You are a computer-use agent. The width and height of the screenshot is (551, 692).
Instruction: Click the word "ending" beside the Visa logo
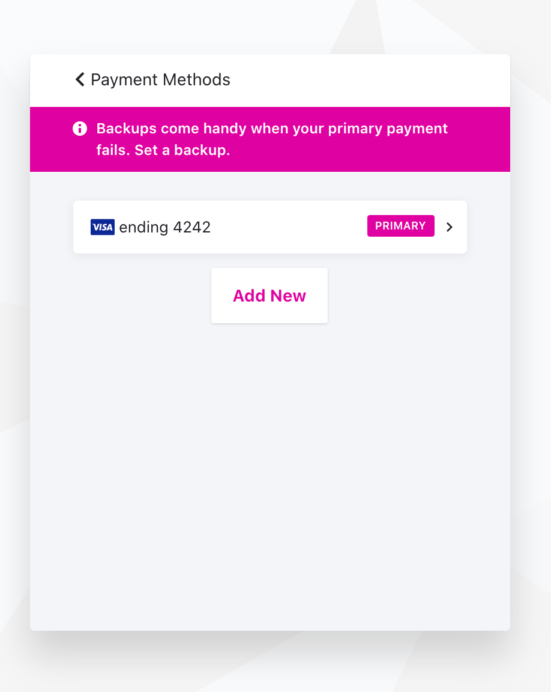pos(143,227)
